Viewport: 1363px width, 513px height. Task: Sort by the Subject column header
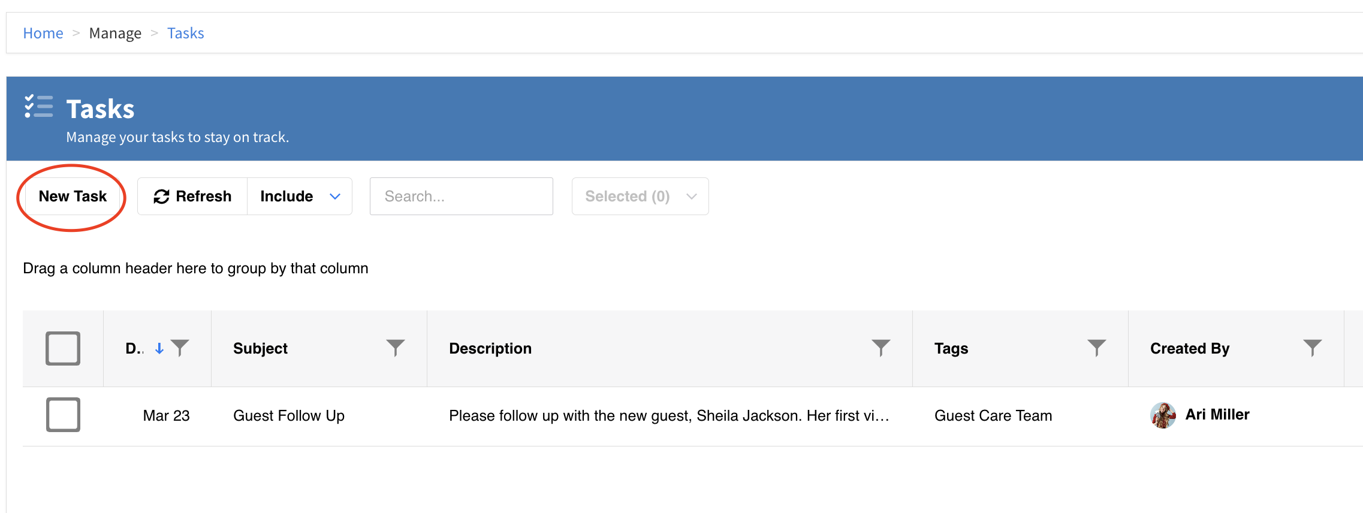click(261, 348)
